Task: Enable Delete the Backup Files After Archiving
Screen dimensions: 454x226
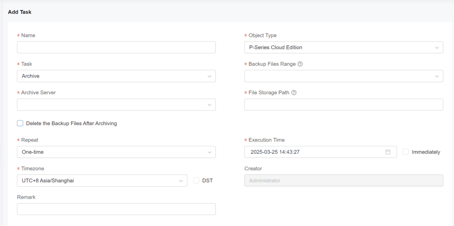Action: point(20,123)
